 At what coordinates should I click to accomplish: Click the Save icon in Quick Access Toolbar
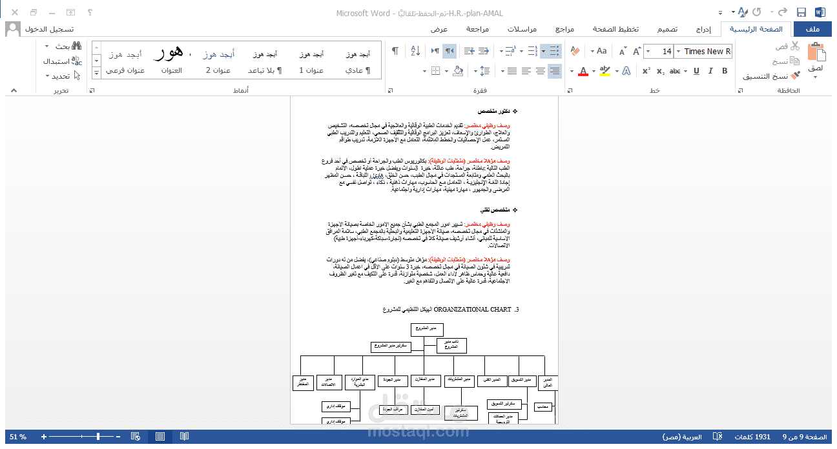click(801, 12)
